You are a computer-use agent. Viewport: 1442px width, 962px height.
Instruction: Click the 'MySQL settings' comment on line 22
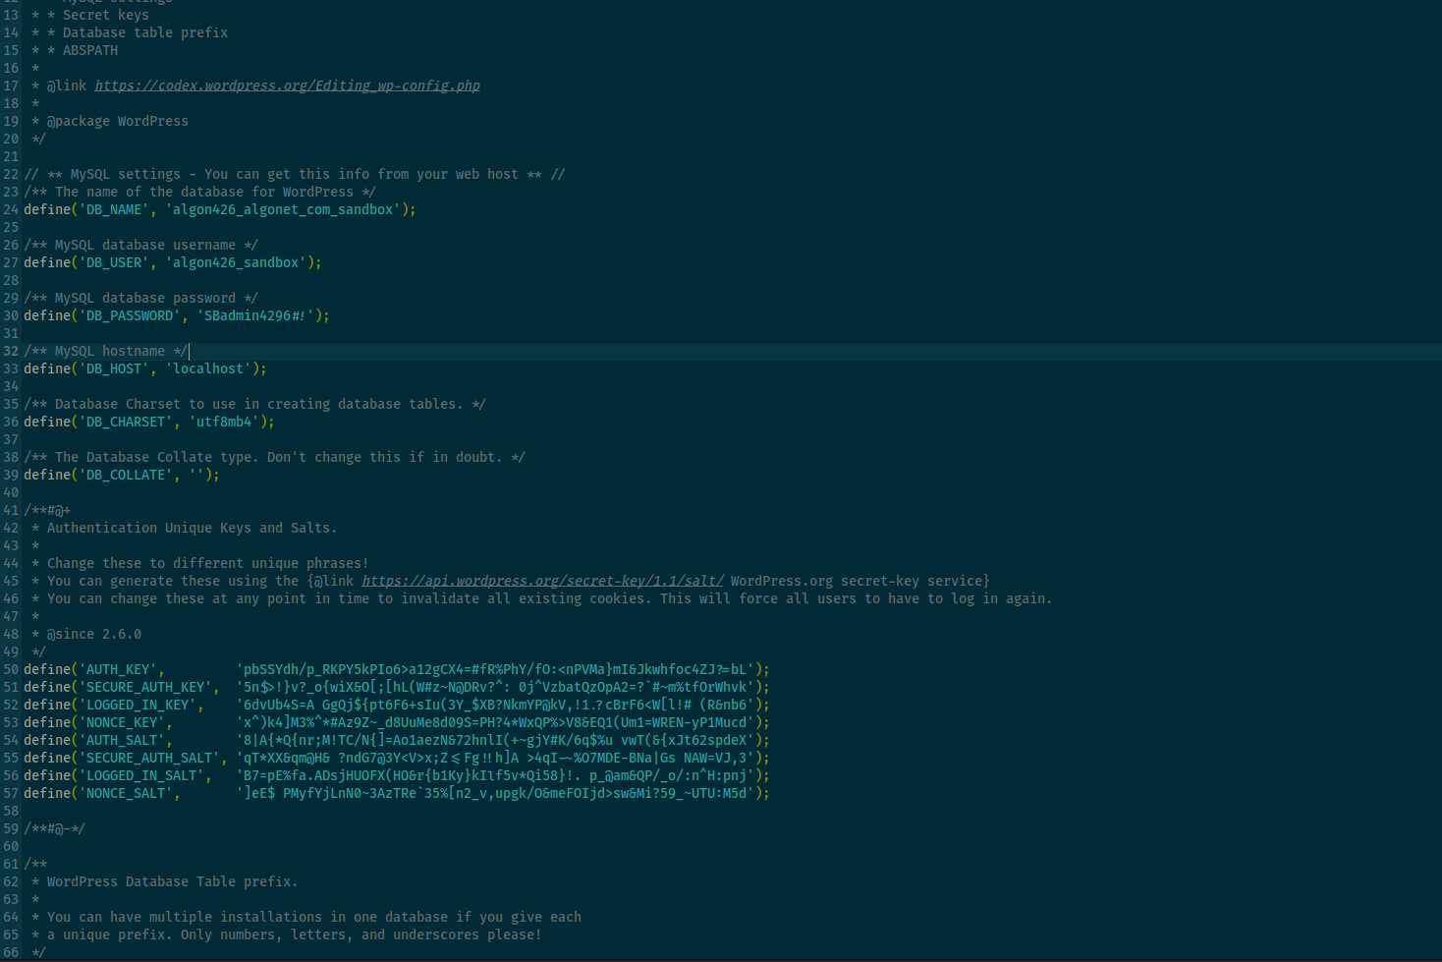pos(295,174)
